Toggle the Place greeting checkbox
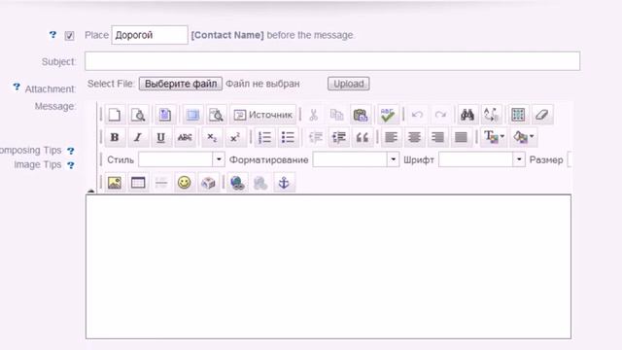Screen dimensions: 622x350 tap(69, 36)
